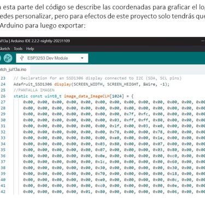Image resolution: width=205 pixels, height=201 pixels.
Task: Click the 0x7f value on line 29
Action: (129, 114)
